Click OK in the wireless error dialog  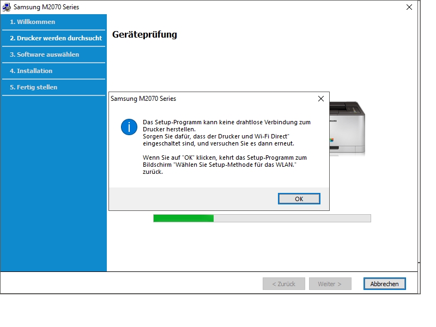pyautogui.click(x=299, y=199)
